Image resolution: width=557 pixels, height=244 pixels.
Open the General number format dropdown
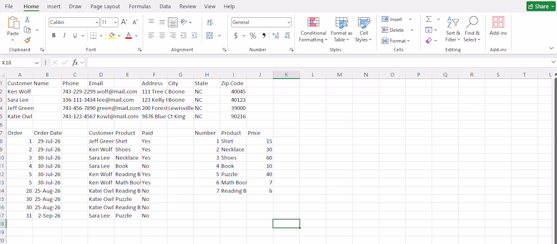click(289, 22)
